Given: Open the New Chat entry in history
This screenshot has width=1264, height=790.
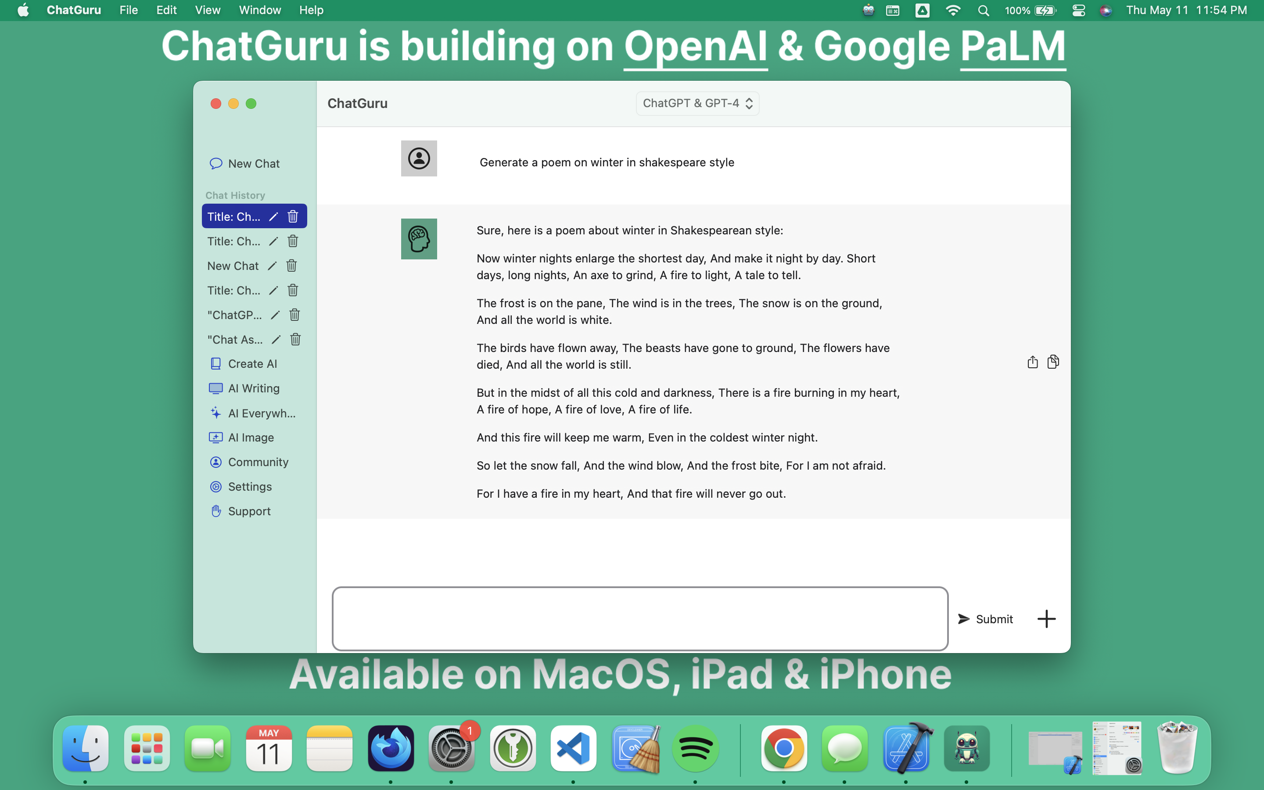Looking at the screenshot, I should pyautogui.click(x=233, y=266).
